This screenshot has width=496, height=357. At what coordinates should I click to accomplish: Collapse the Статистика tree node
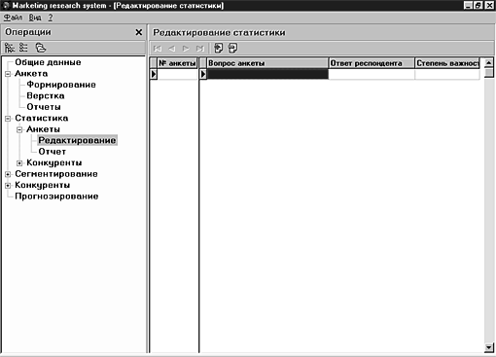(8, 119)
